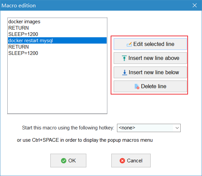Open the hotkey <none> combo box

(x=149, y=128)
